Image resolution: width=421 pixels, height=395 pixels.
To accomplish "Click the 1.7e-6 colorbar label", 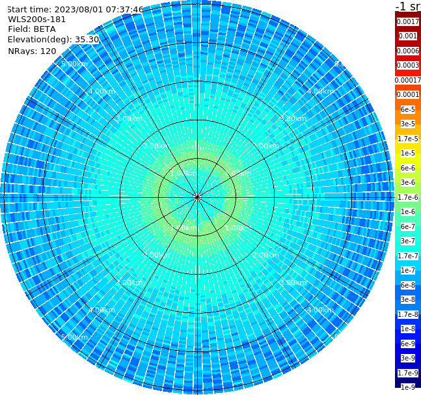I will pos(408,197).
